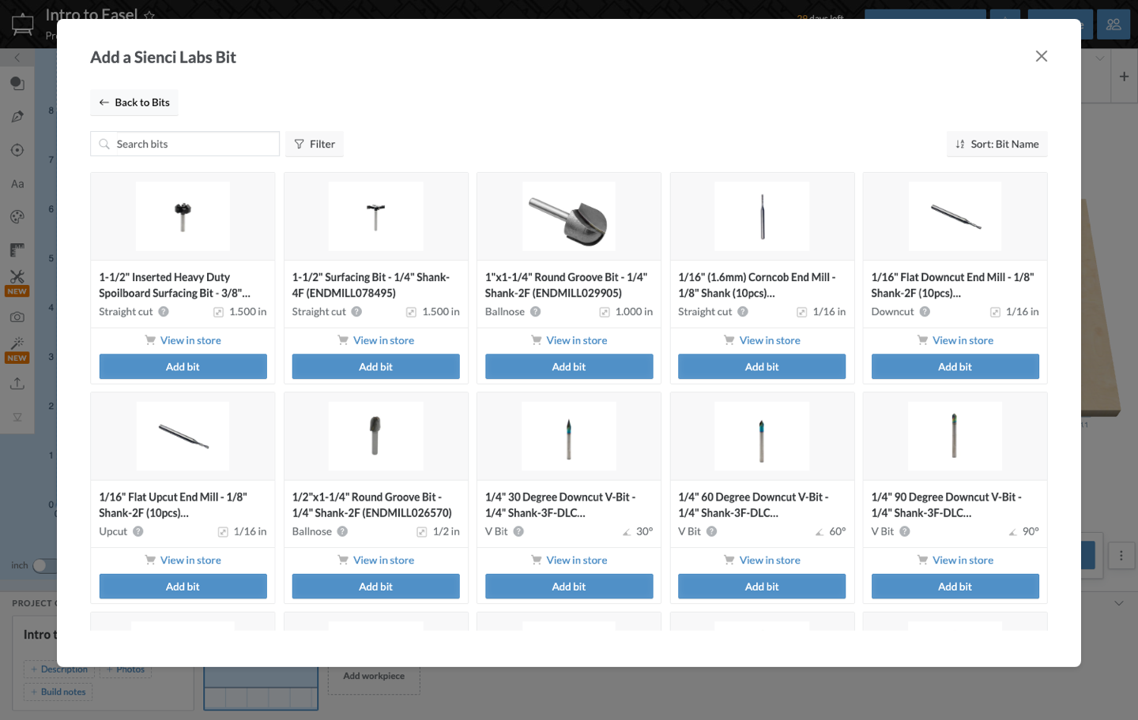The height and width of the screenshot is (720, 1138).
Task: View 1"x1-1/4" Round Groove Bit in store
Action: click(569, 340)
